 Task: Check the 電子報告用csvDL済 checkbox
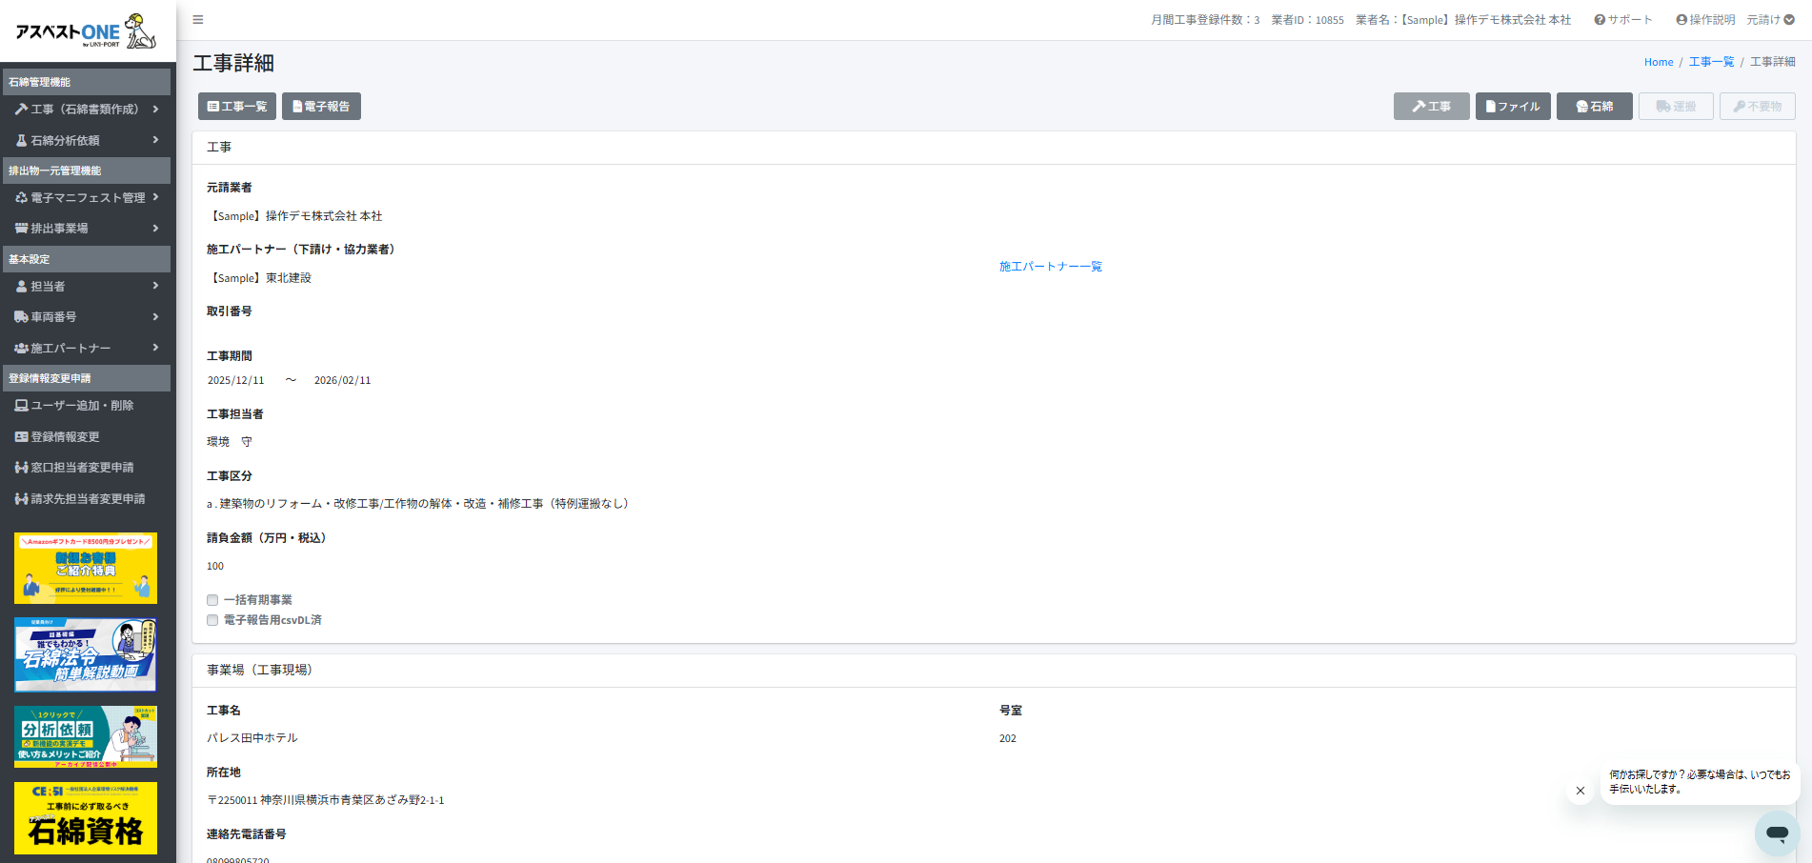coord(212,620)
